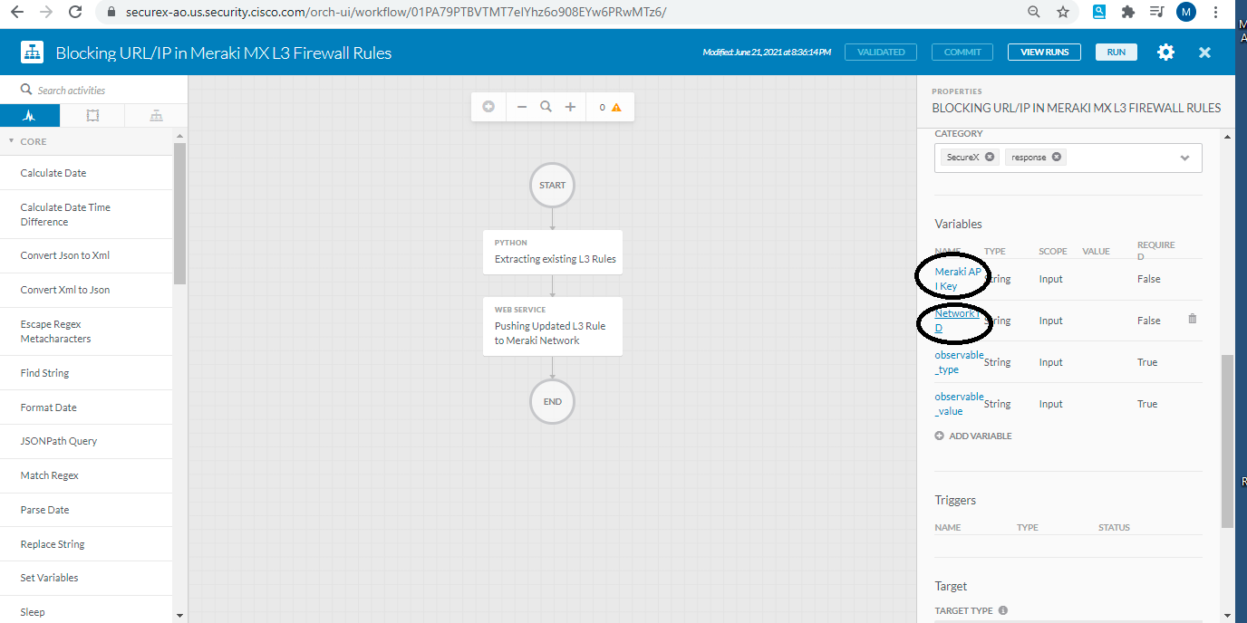Pick the Calculate Date Time Difference activity
Image resolution: width=1247 pixels, height=623 pixels.
[x=86, y=215]
